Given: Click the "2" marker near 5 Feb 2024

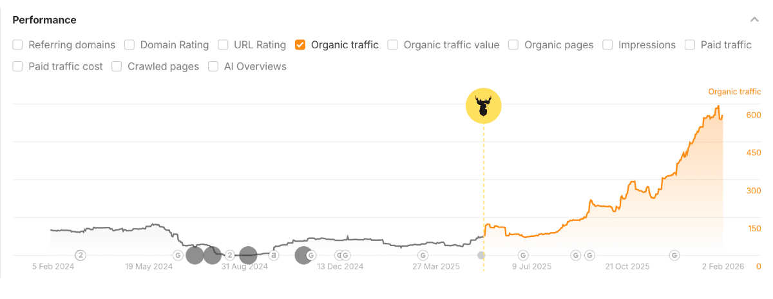Looking at the screenshot, I should coord(81,255).
